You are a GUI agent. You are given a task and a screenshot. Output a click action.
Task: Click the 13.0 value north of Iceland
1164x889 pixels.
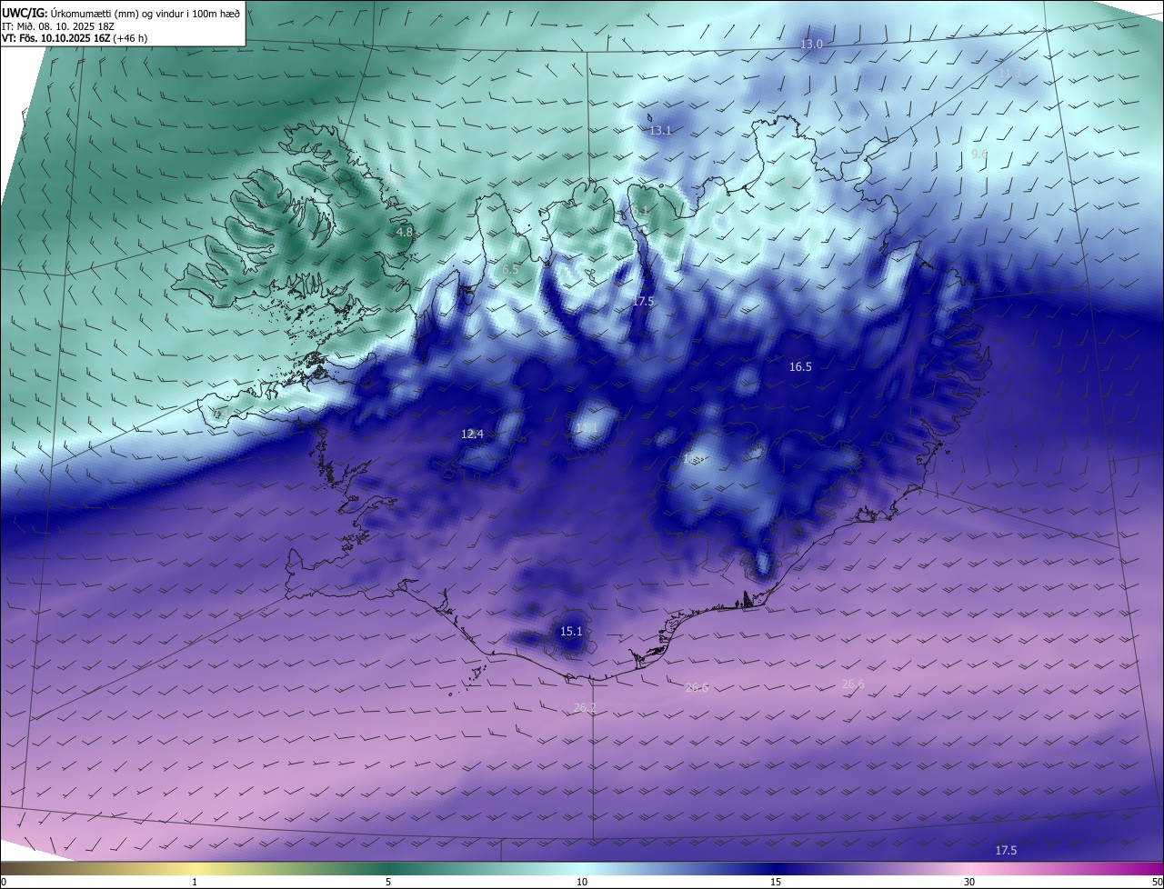tap(811, 44)
